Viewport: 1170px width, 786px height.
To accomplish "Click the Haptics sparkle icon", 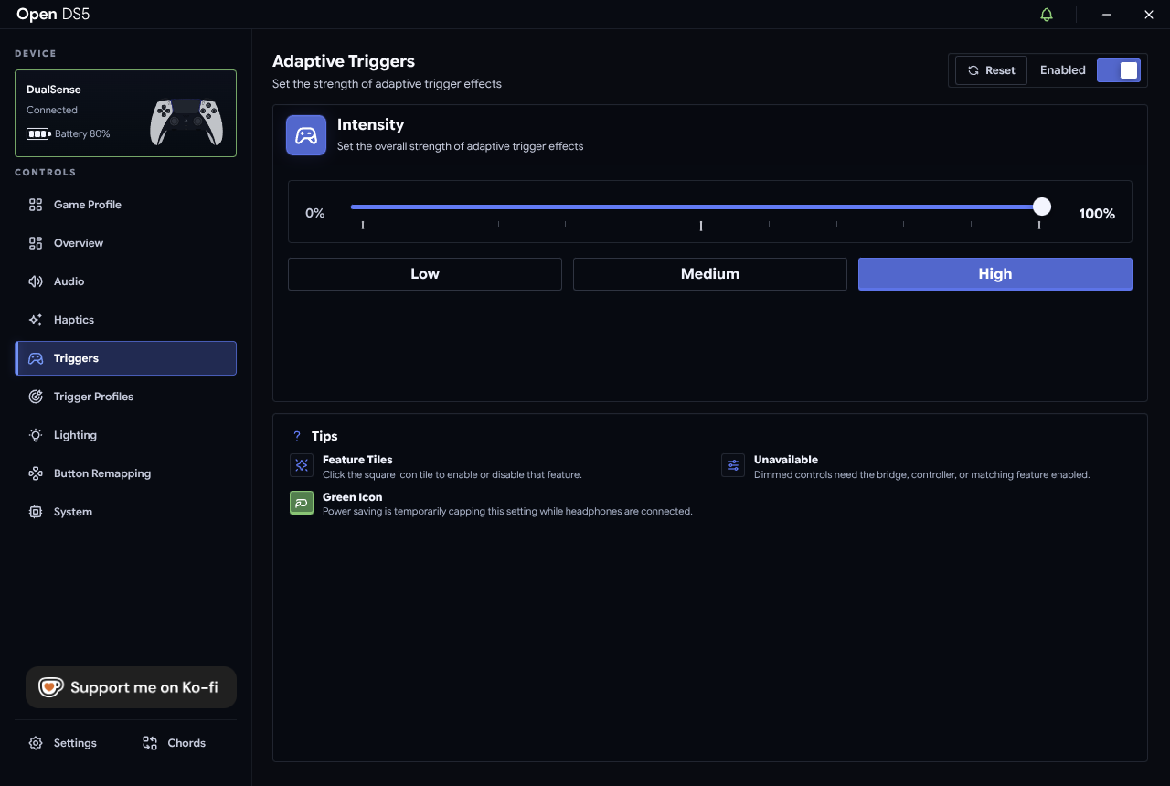I will point(36,320).
